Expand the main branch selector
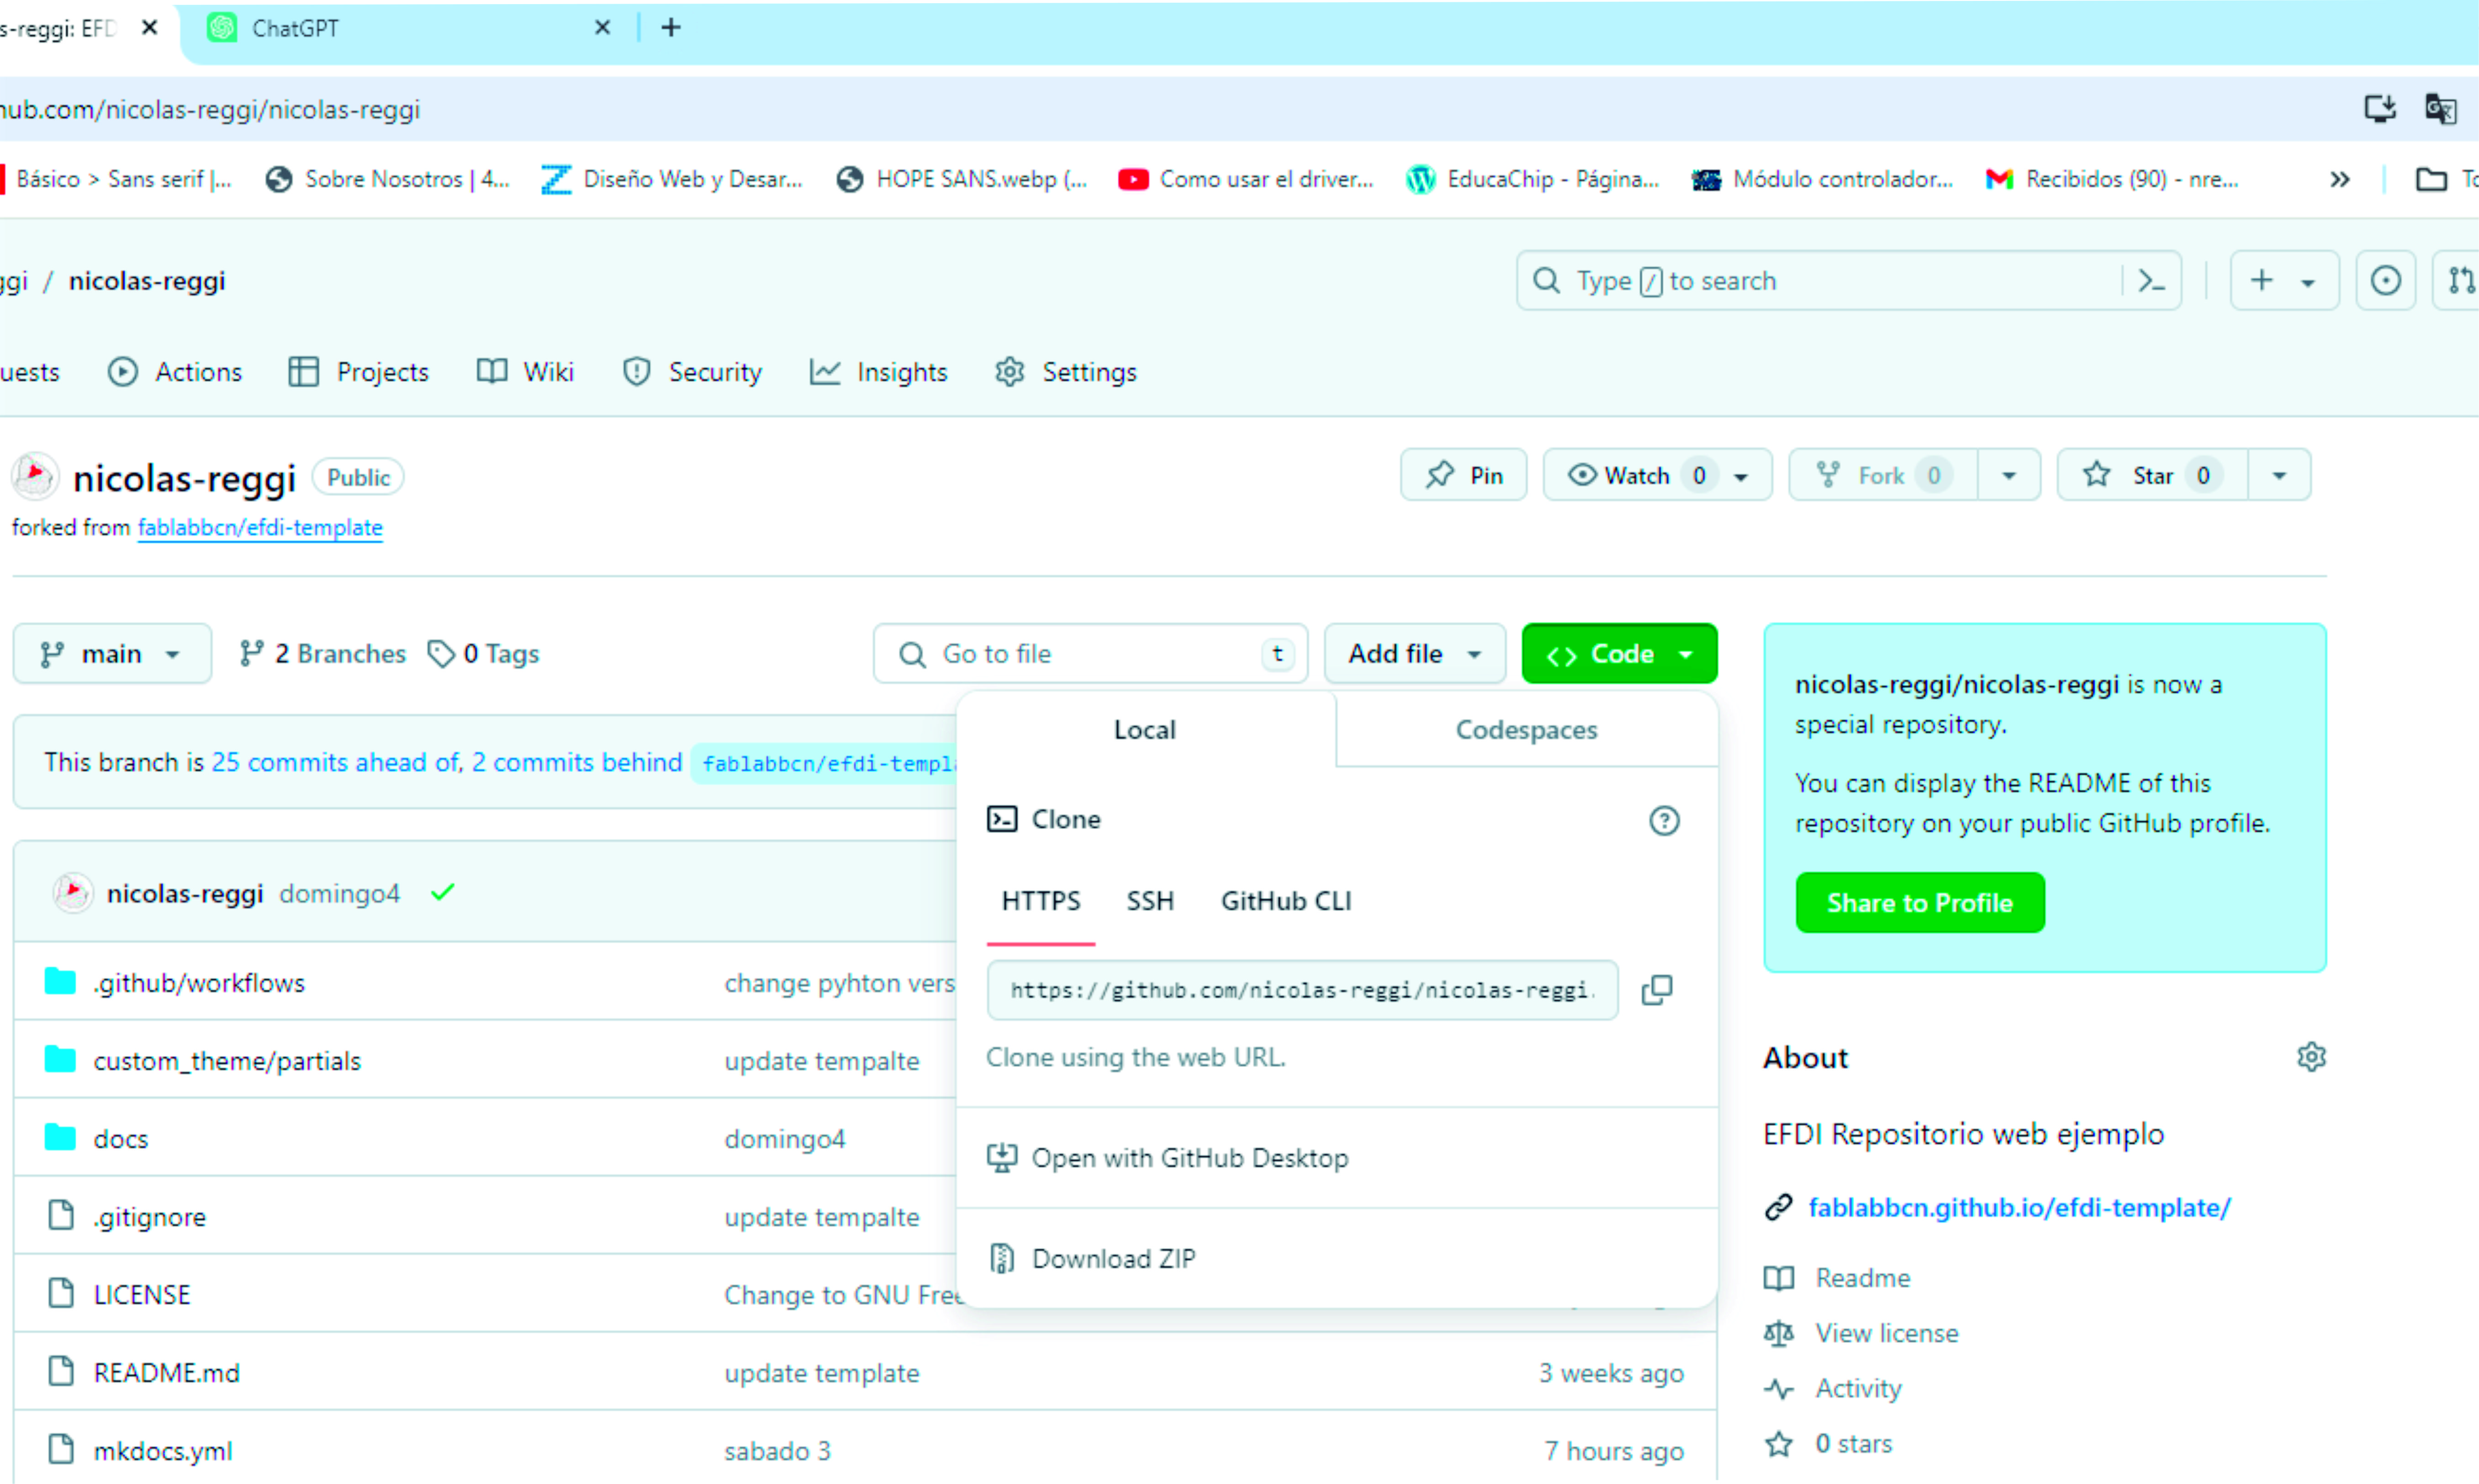Image resolution: width=2479 pixels, height=1484 pixels. point(112,654)
